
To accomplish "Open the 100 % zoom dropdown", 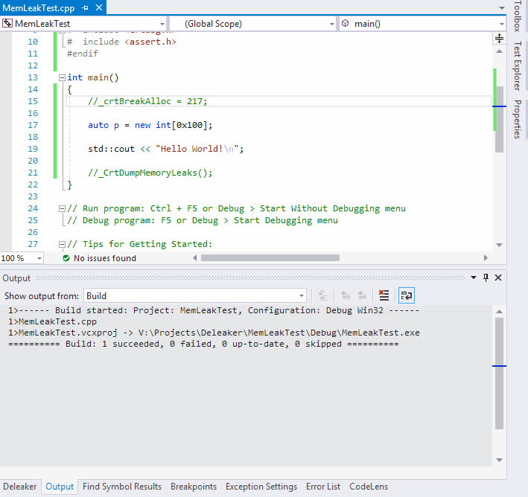I will click(x=39, y=258).
